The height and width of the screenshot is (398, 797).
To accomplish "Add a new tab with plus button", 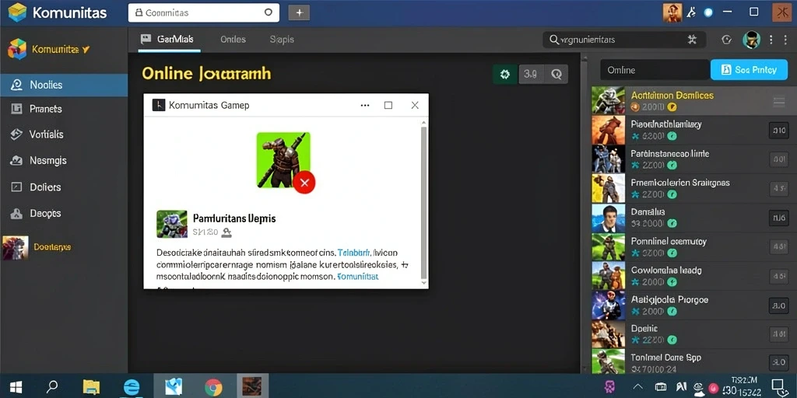I will point(299,12).
